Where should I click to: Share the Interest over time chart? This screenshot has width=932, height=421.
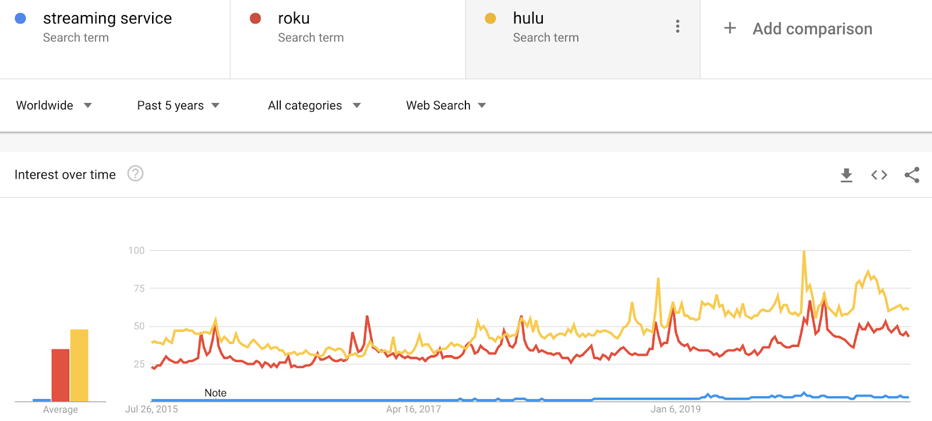[912, 175]
